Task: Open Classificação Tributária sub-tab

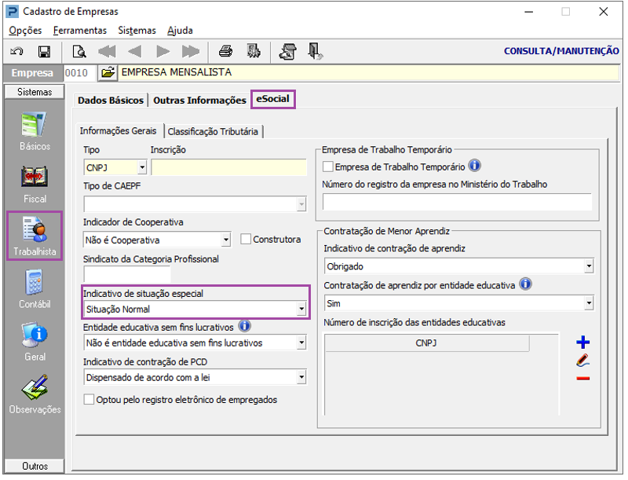Action: click(x=213, y=132)
